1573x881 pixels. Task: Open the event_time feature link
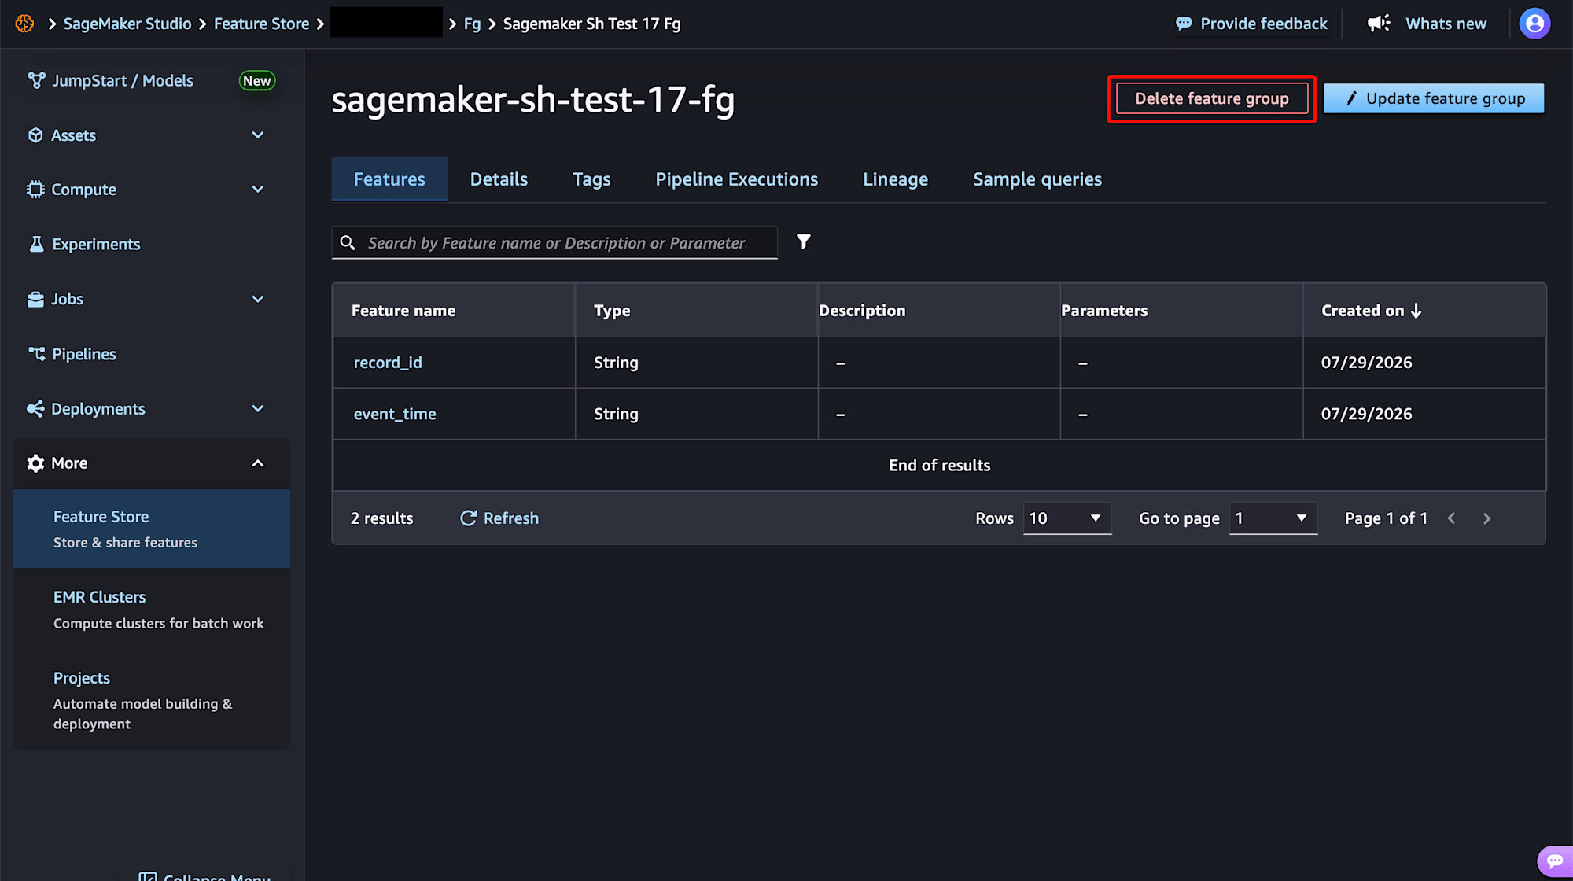click(x=395, y=414)
